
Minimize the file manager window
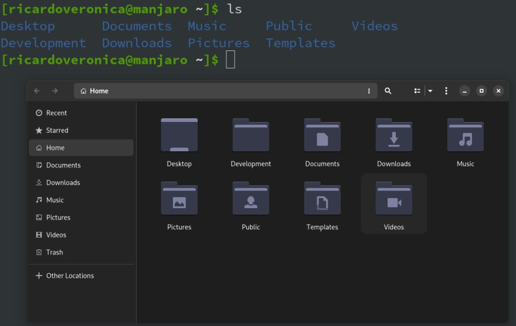pyautogui.click(x=464, y=91)
